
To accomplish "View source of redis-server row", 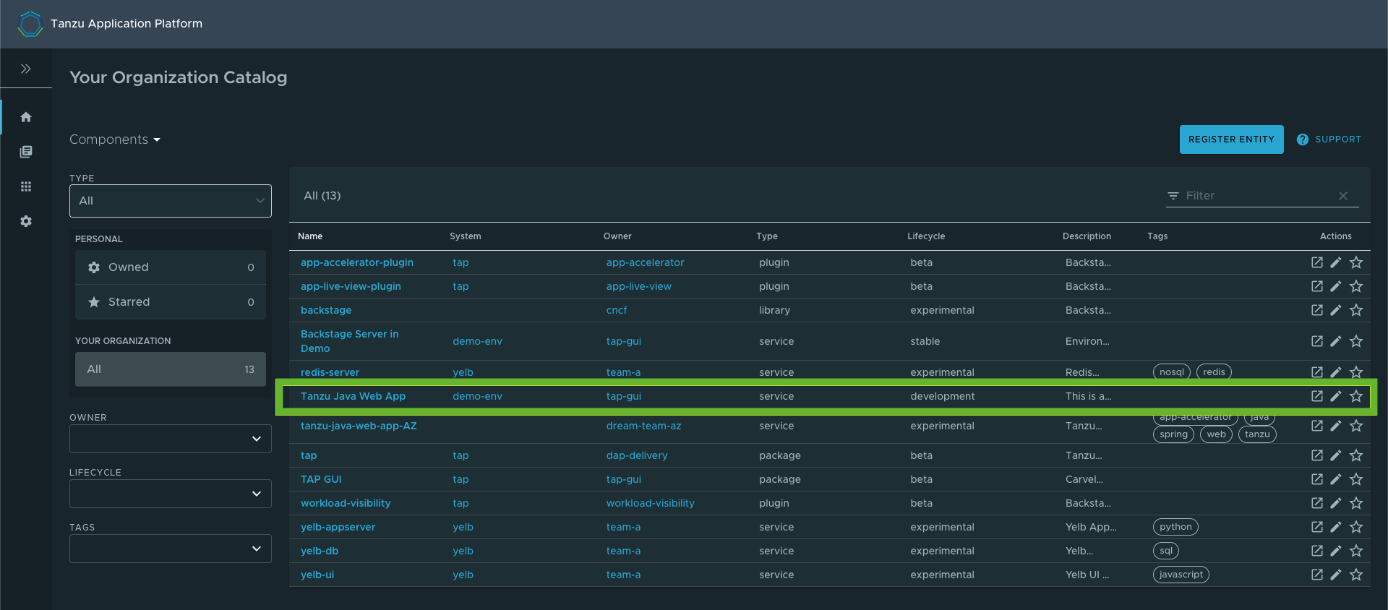I will coord(1317,372).
